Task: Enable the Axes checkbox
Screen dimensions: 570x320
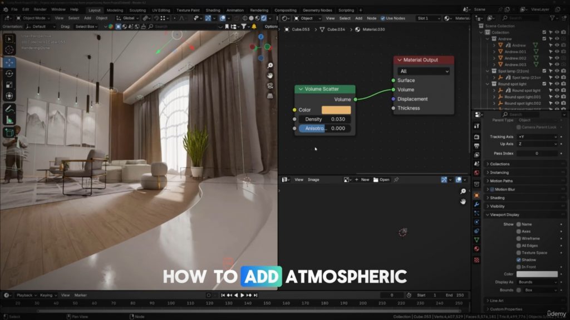Action: pyautogui.click(x=519, y=232)
